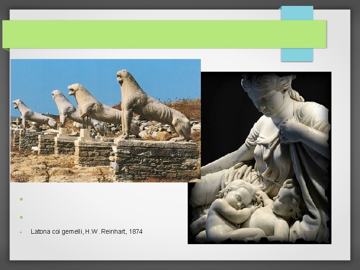Viewport: 360px width, 270px height.
Task: Select the photo of the stone lion statues
Action: pyautogui.click(x=105, y=121)
